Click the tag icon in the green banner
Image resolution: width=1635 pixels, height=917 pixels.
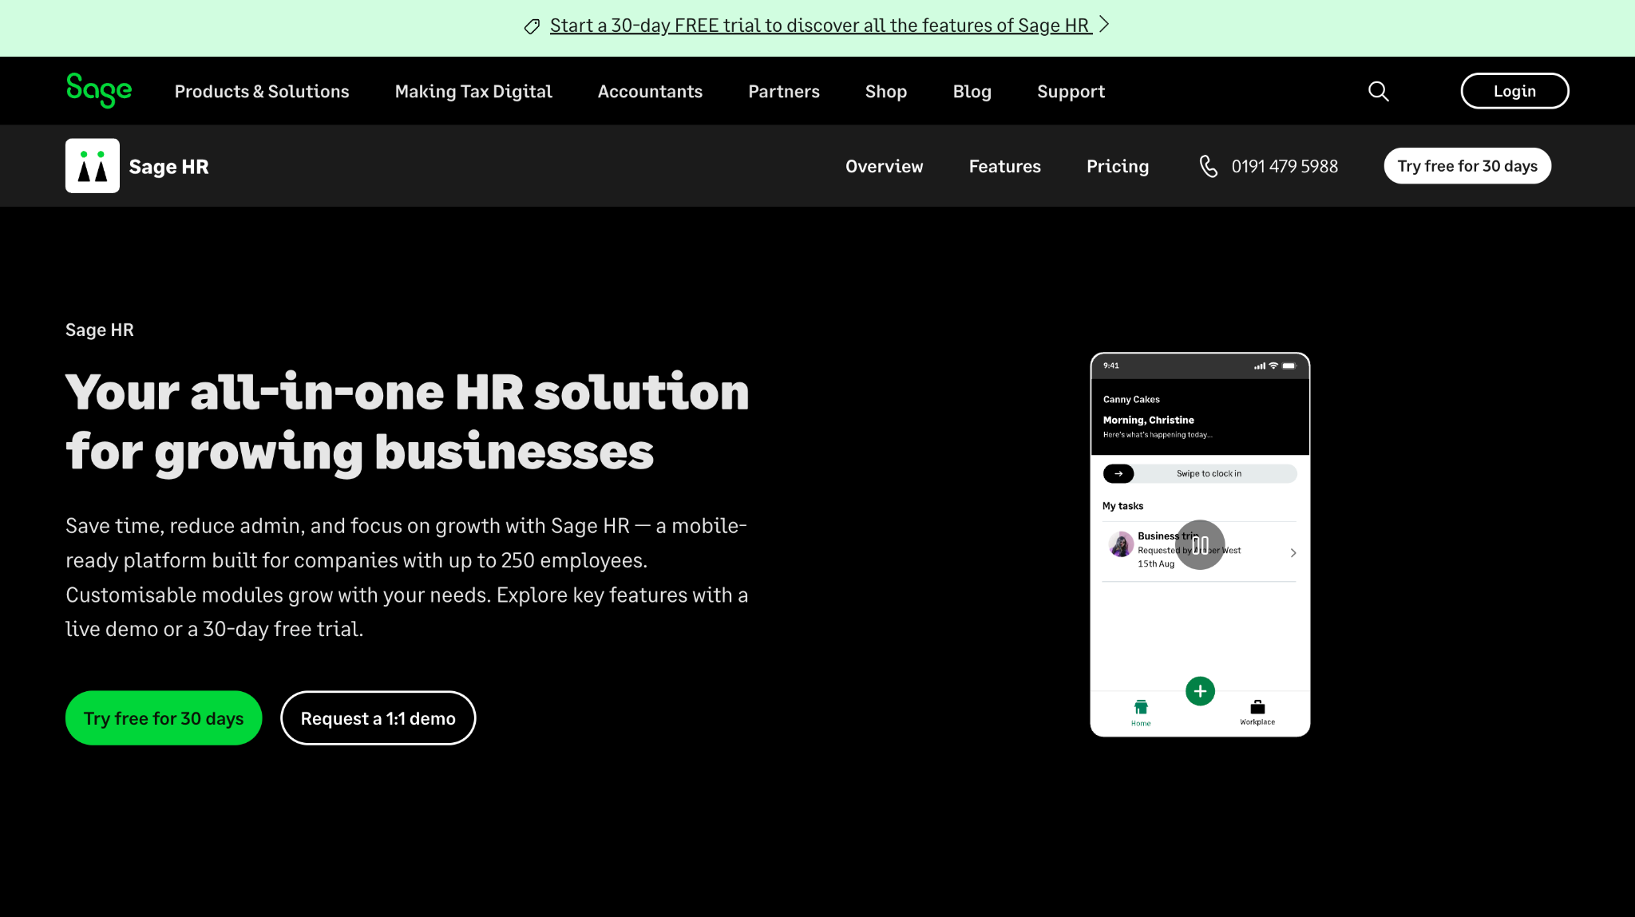point(532,26)
